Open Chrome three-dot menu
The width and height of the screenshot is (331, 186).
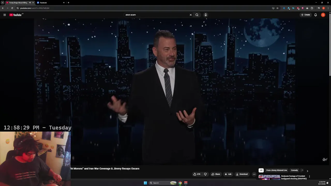[x=328, y=8]
